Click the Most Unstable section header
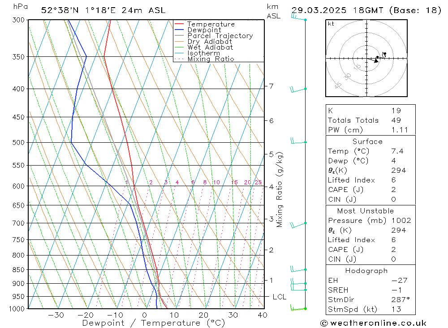This screenshot has width=448, height=328. click(x=366, y=211)
